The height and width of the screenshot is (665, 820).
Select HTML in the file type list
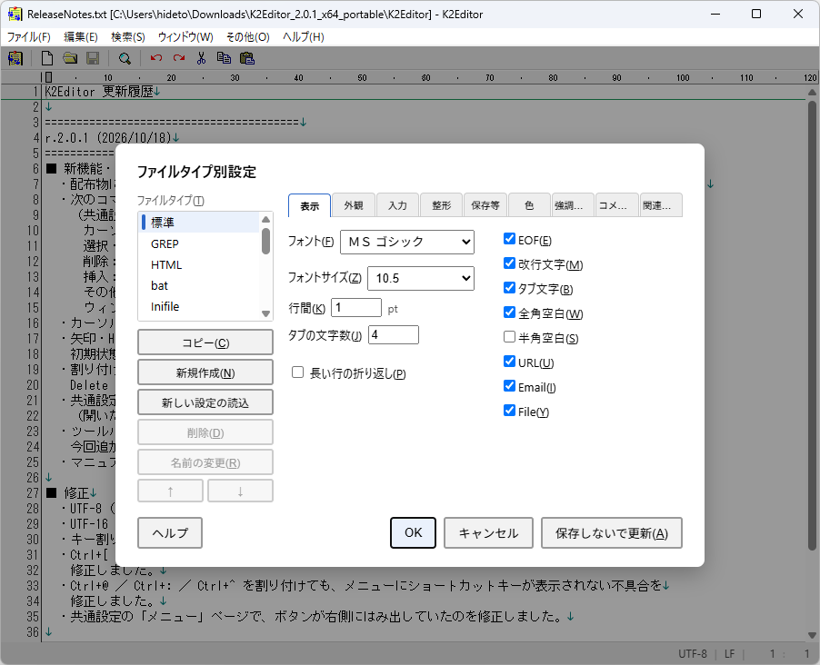[x=199, y=264]
